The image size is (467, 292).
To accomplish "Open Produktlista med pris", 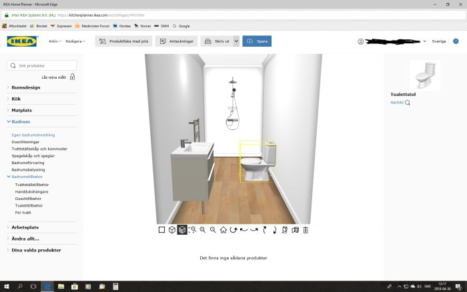I will point(123,41).
